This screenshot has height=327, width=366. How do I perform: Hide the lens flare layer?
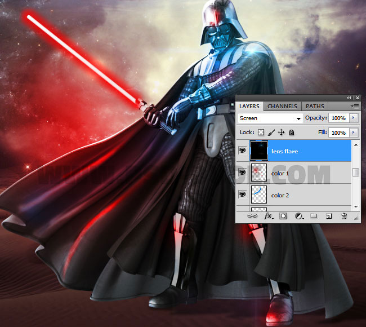(x=242, y=151)
